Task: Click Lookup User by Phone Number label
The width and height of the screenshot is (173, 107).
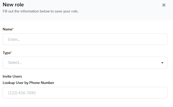Action: [x=28, y=83]
